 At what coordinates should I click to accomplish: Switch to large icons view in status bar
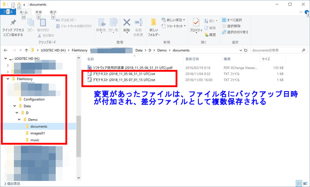click(305, 183)
